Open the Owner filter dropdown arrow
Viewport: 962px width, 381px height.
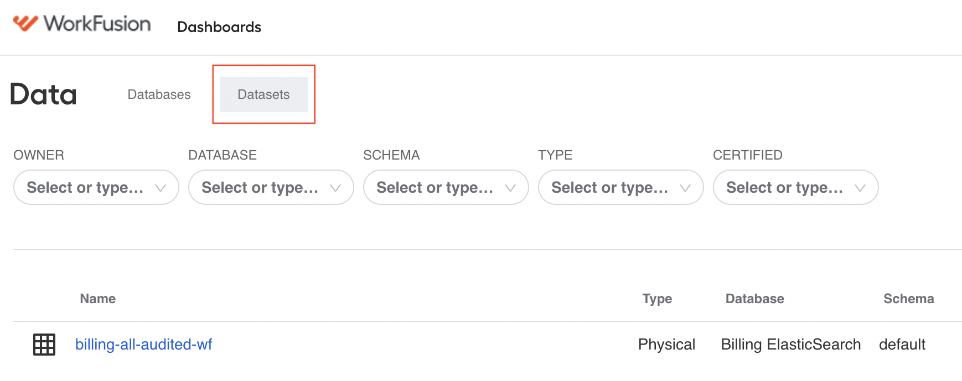[x=161, y=188]
